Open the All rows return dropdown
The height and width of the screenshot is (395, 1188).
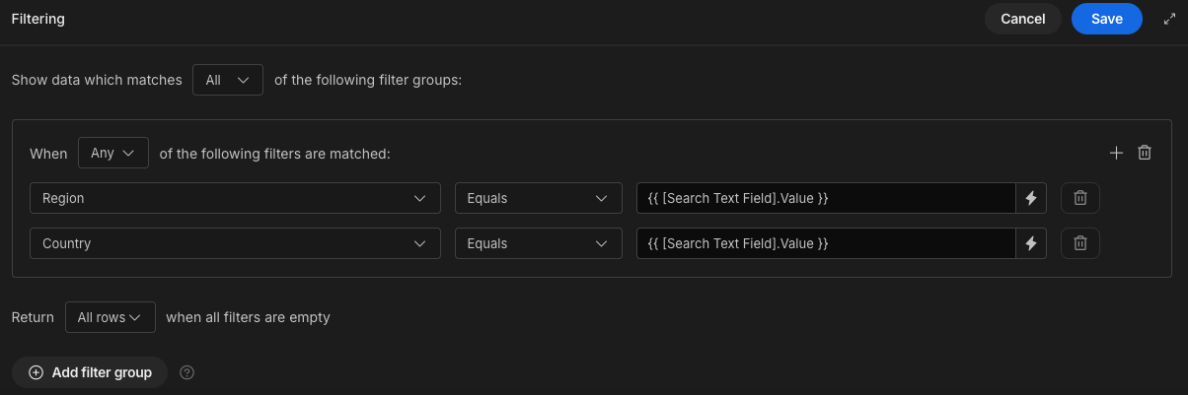(x=111, y=317)
